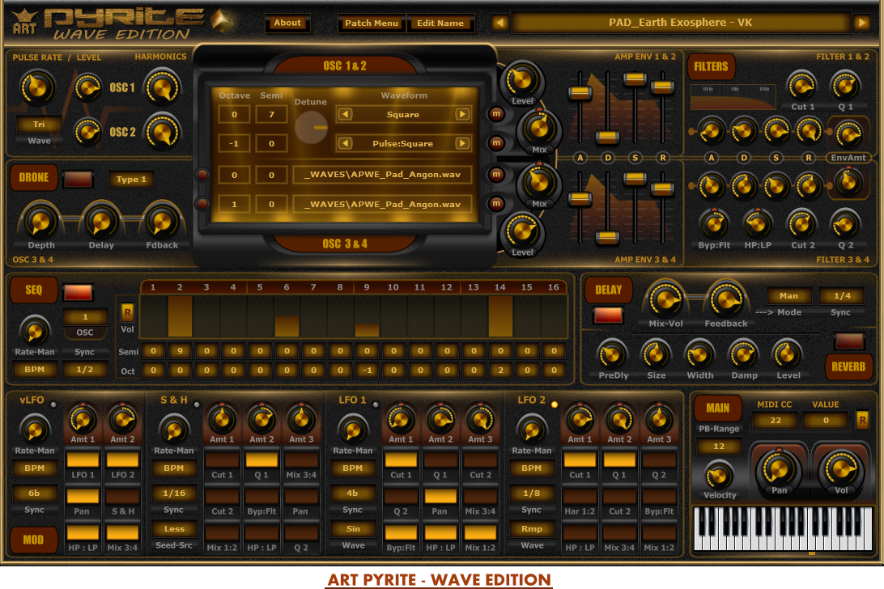
Task: Toggle the DRONE on/off switch
Action: (78, 179)
